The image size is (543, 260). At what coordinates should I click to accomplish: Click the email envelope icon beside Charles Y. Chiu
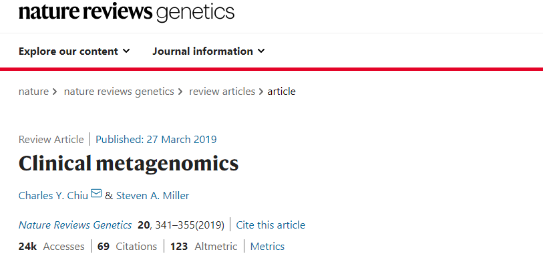coord(96,193)
